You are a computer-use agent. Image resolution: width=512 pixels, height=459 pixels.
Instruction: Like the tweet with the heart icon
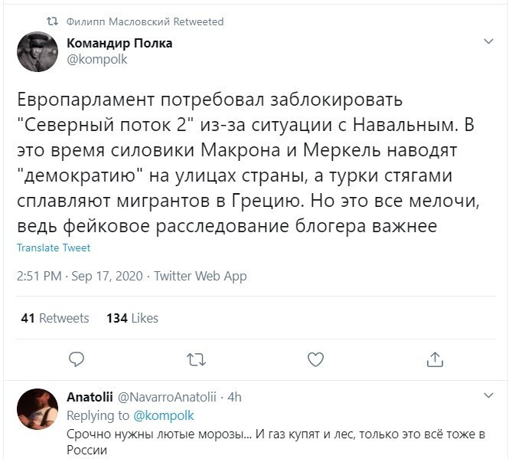pos(316,359)
